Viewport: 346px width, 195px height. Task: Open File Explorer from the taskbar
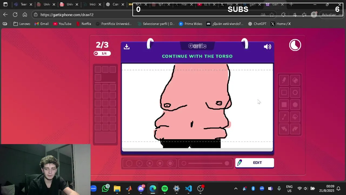pos(117,188)
